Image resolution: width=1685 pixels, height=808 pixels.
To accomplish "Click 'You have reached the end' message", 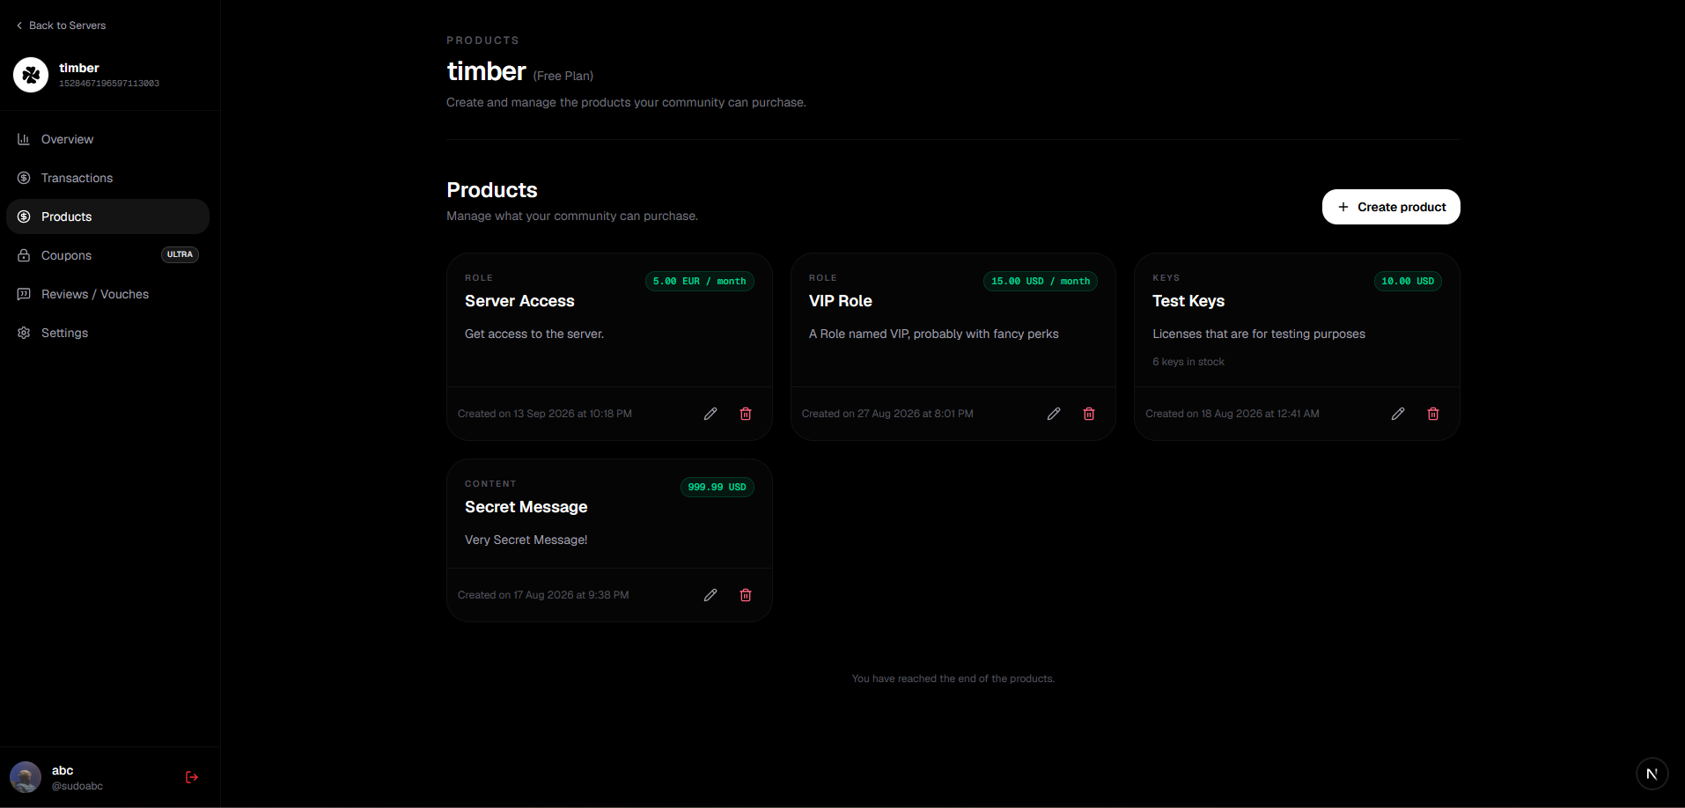I will [953, 679].
